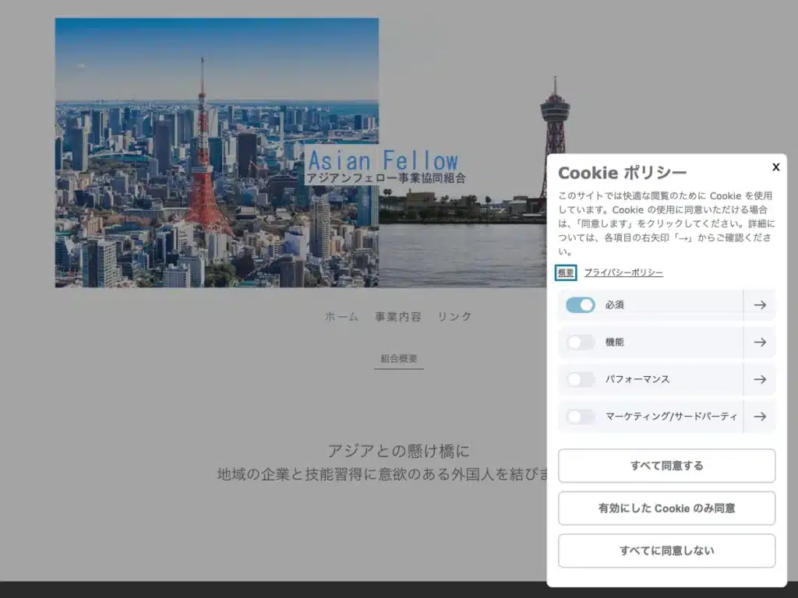
Task: Enable the マーケティング/サードパーティ cookie switch
Action: pos(580,417)
